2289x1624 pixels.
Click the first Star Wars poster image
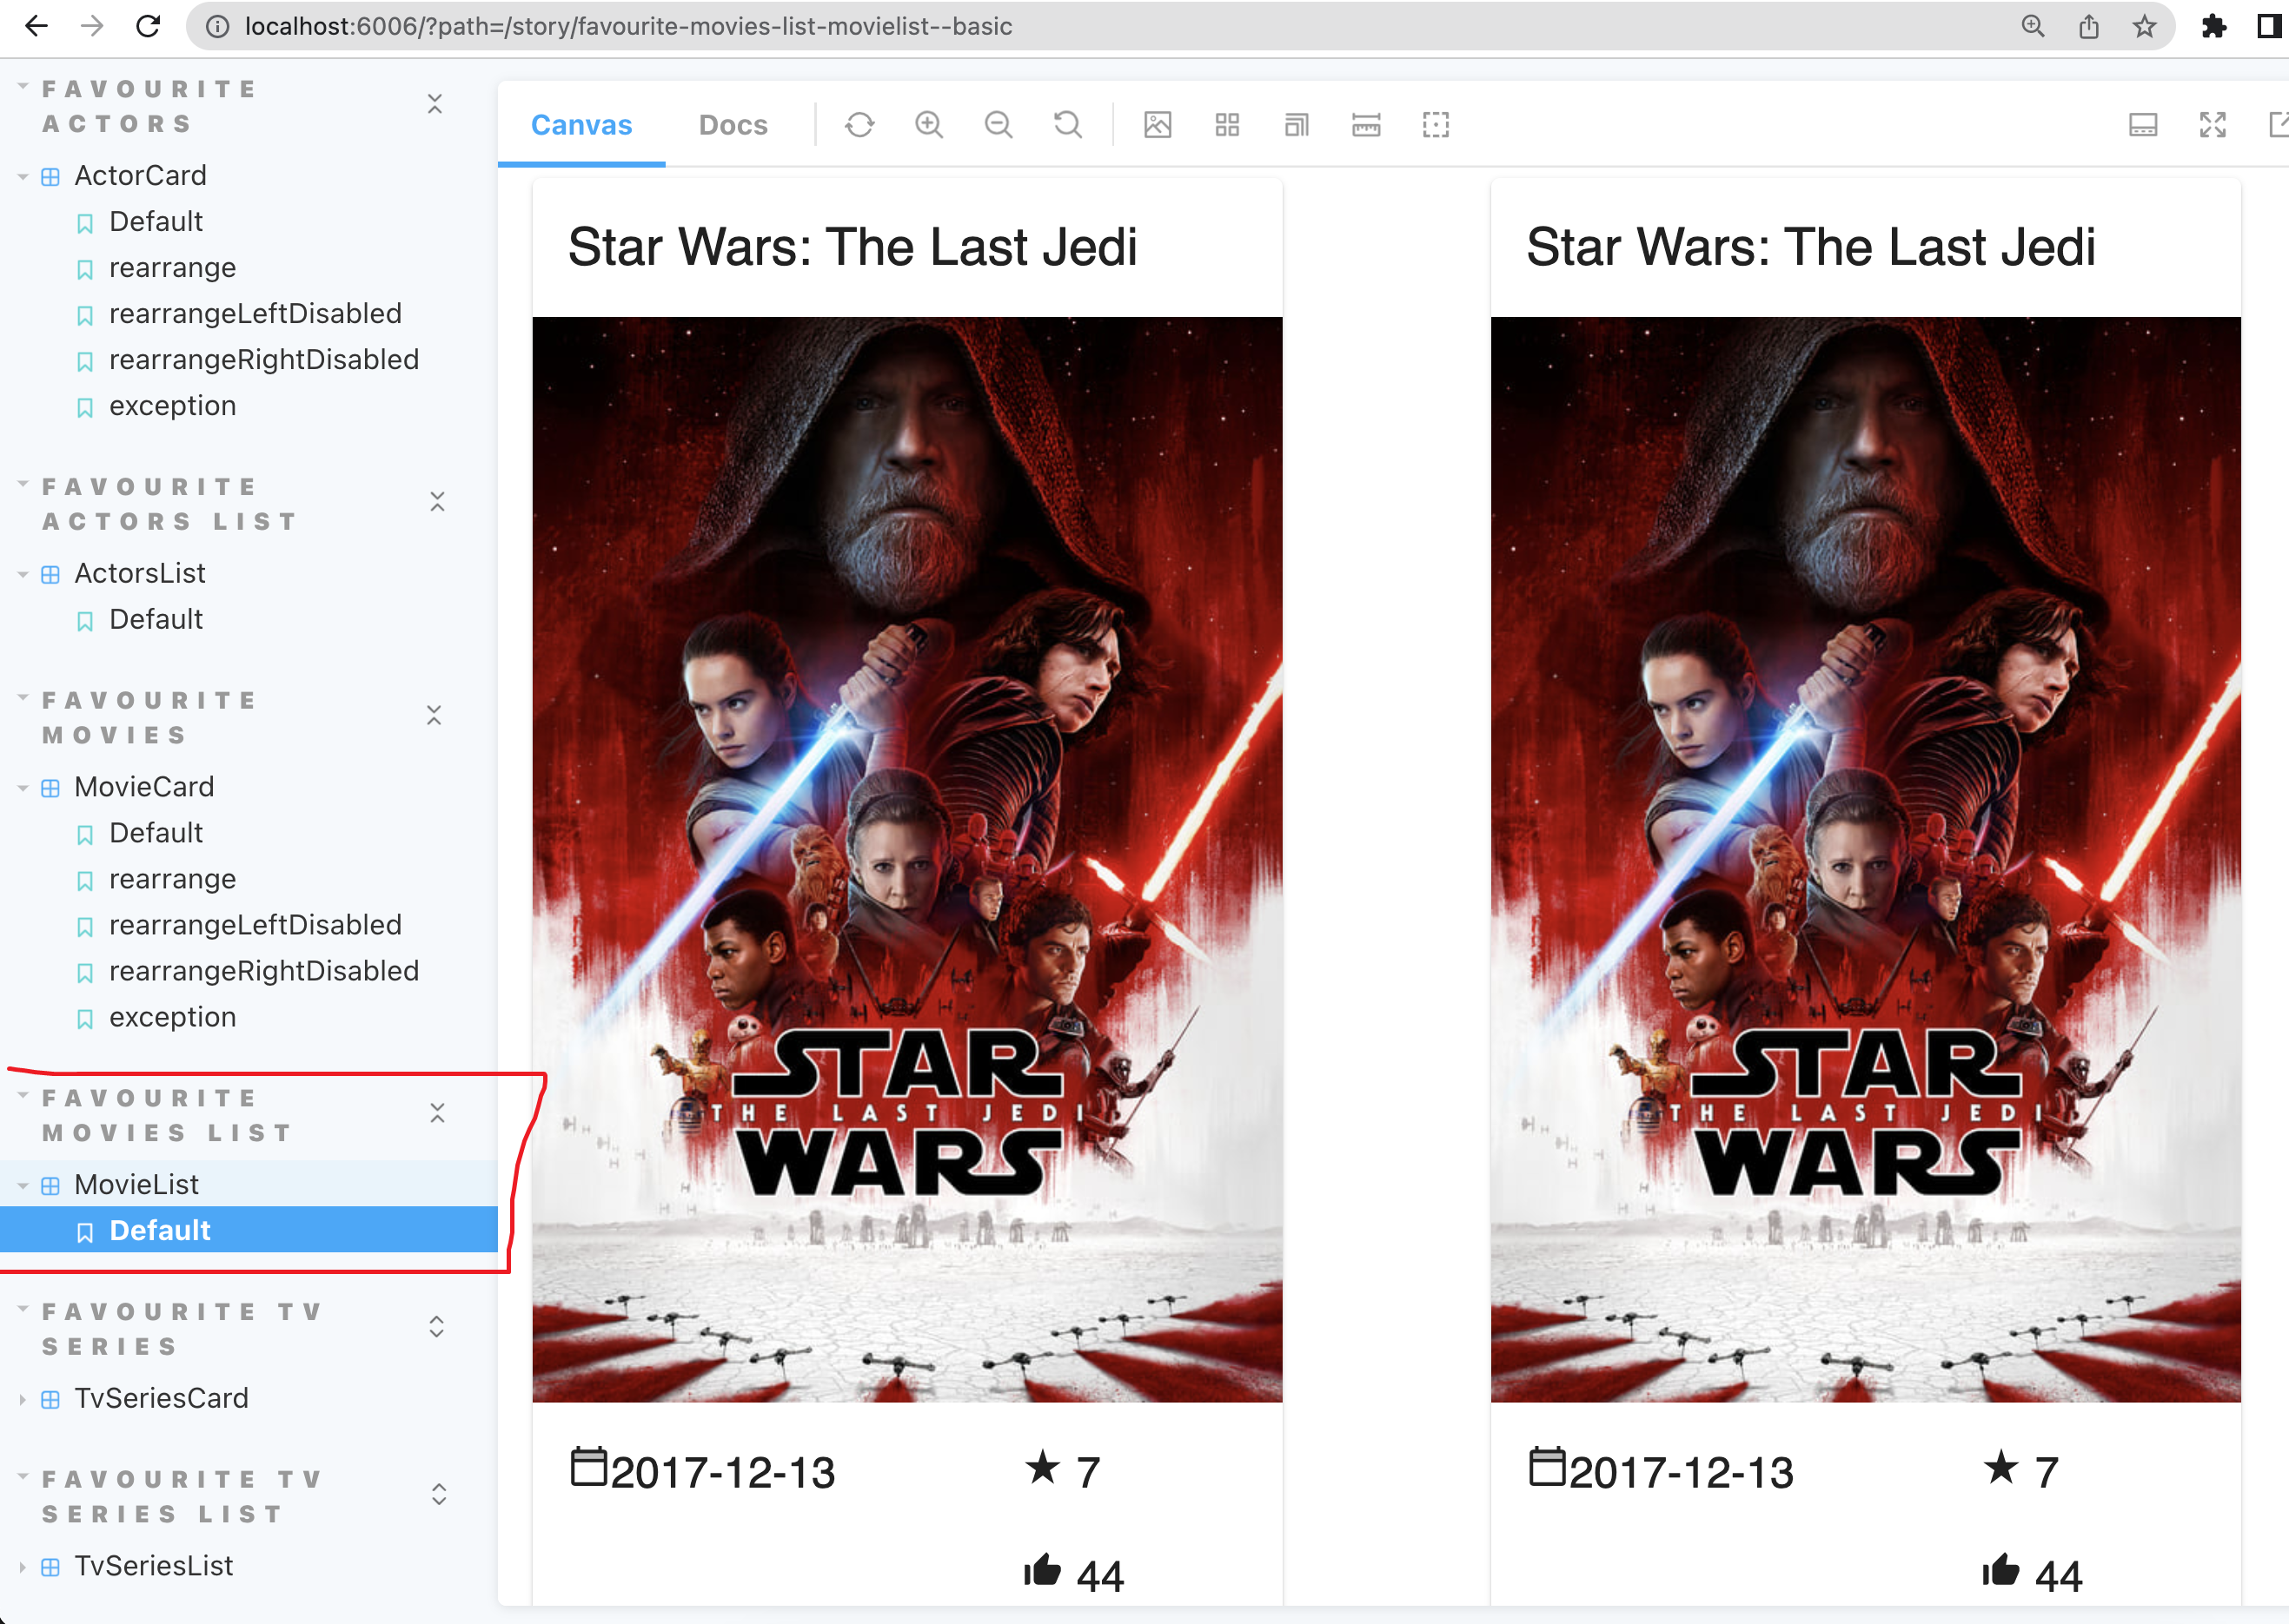click(x=906, y=860)
